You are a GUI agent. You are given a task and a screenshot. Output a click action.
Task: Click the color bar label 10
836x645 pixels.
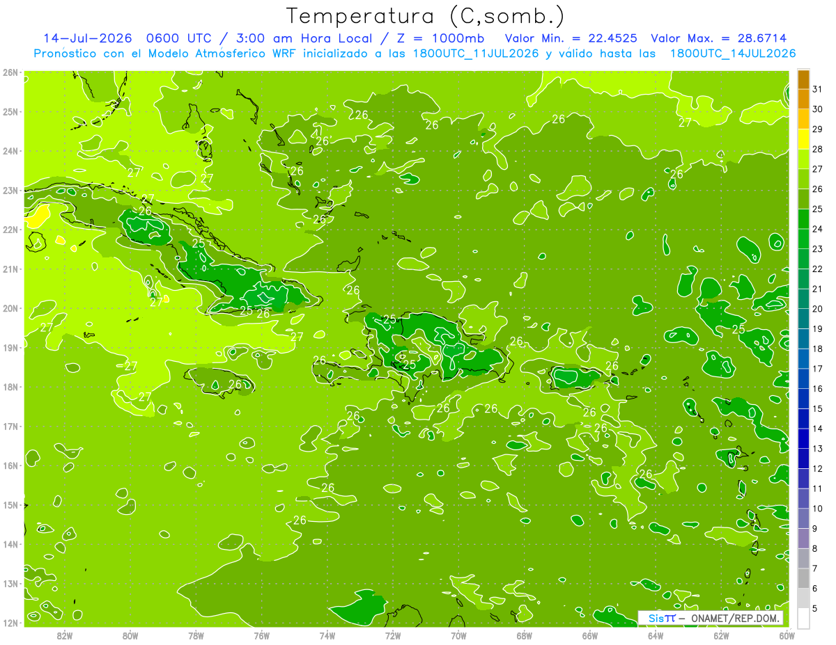(817, 509)
